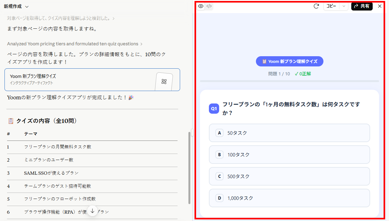Select answer C 500タスク
Image resolution: width=389 pixels, height=221 pixels.
(289, 176)
